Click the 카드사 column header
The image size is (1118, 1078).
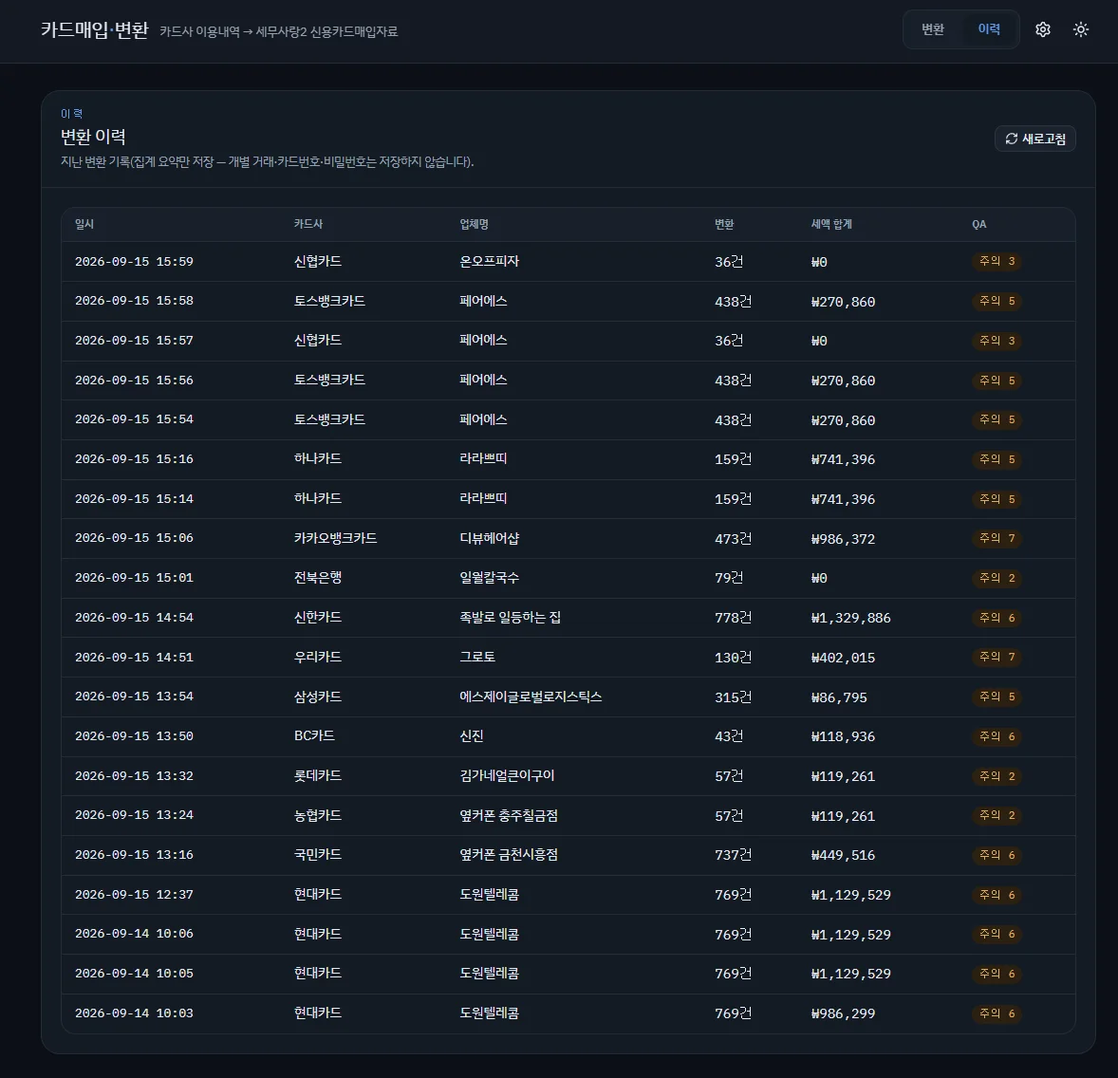pyautogui.click(x=308, y=224)
